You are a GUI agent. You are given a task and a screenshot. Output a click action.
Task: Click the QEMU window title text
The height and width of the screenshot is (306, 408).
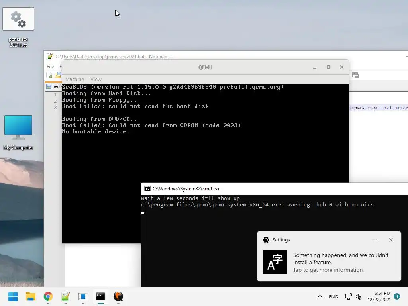pyautogui.click(x=205, y=67)
